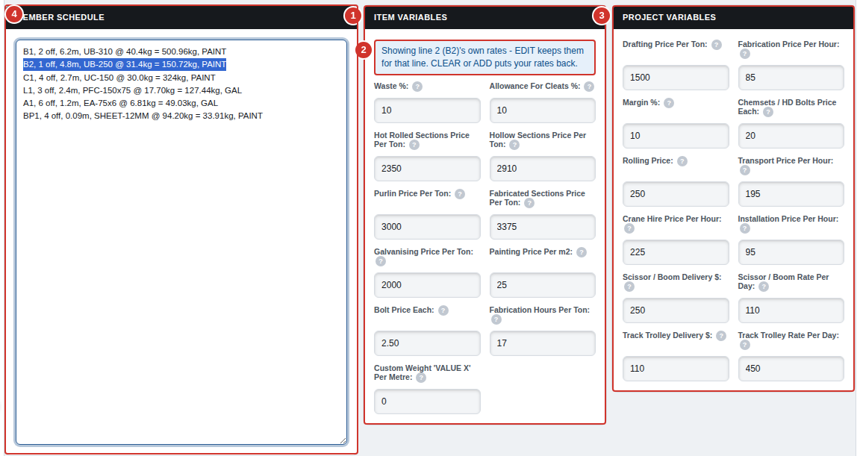Focus Chemsets / HD Bolts Price input

point(791,136)
